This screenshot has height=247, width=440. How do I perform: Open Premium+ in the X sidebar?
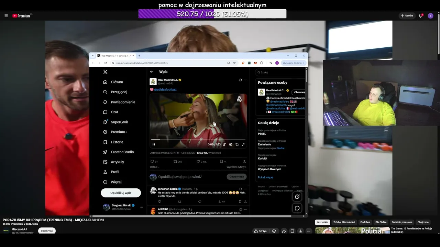tap(115, 132)
